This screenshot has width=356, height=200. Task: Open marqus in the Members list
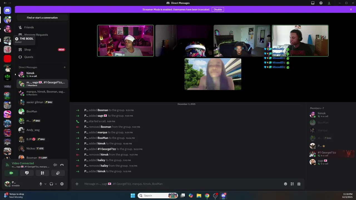[x=331, y=130]
